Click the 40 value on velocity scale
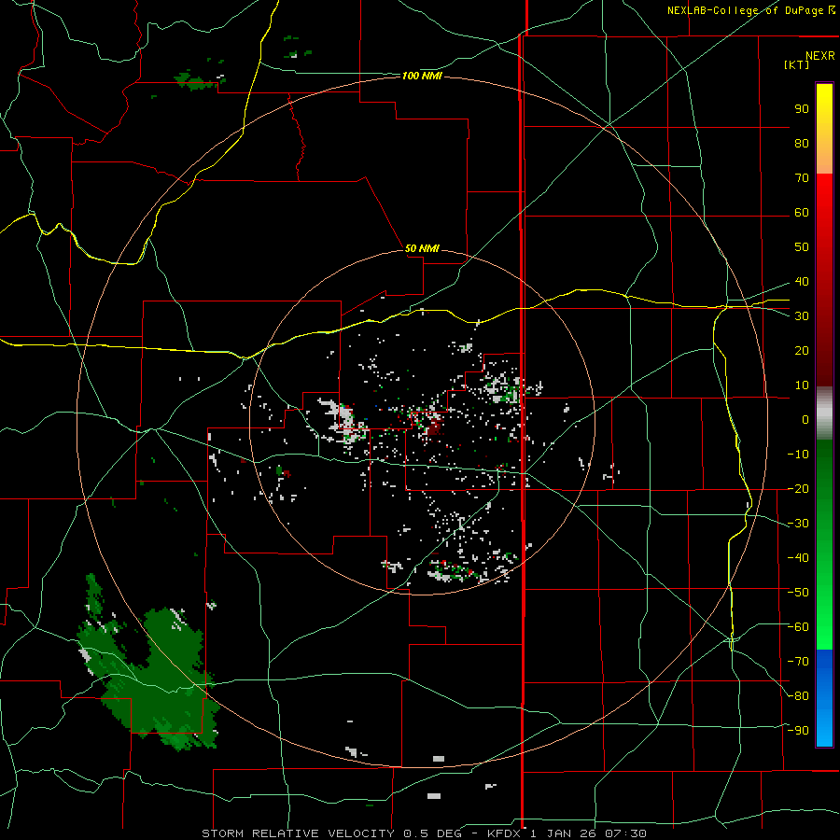The image size is (840, 840). tap(802, 282)
